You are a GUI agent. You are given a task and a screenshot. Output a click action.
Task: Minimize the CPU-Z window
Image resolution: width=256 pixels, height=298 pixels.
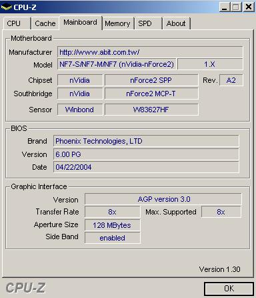coord(225,7)
